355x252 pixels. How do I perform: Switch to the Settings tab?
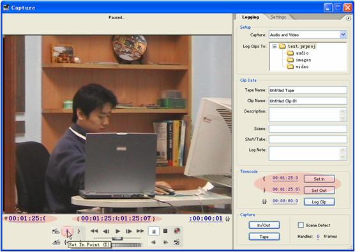[278, 17]
